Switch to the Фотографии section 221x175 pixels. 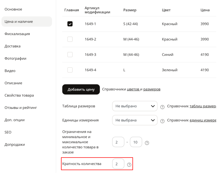click(x=15, y=59)
